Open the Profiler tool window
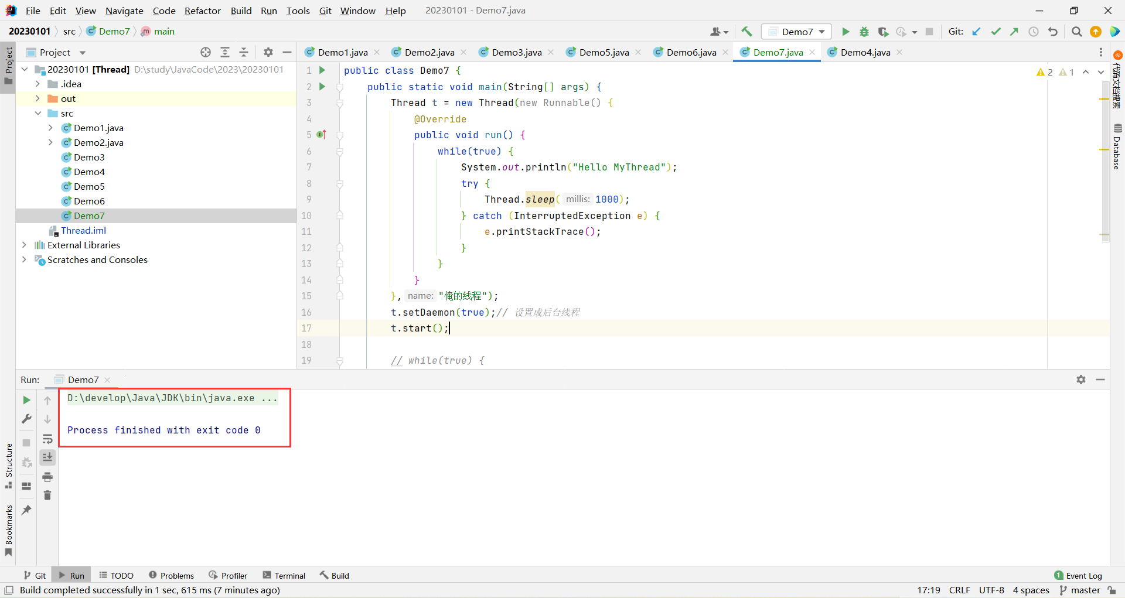 point(228,575)
